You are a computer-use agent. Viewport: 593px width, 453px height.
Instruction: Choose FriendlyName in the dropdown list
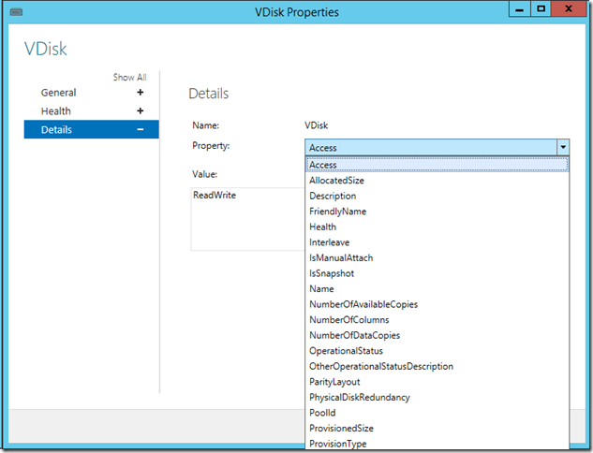coord(337,212)
